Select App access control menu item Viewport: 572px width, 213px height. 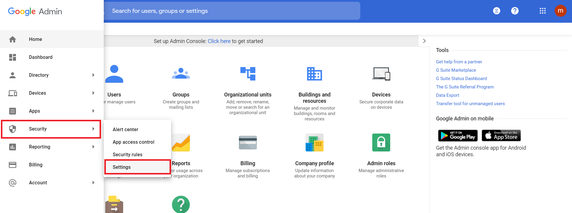tap(138, 142)
